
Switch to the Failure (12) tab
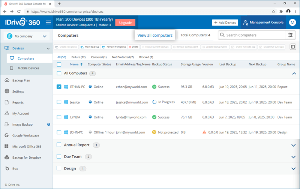point(78,57)
